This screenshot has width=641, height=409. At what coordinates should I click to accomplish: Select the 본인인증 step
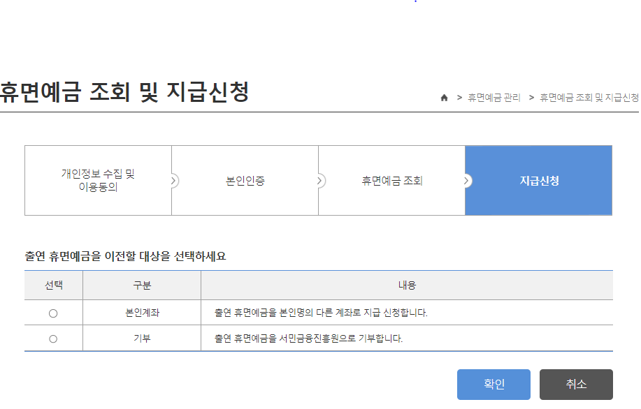pyautogui.click(x=245, y=180)
